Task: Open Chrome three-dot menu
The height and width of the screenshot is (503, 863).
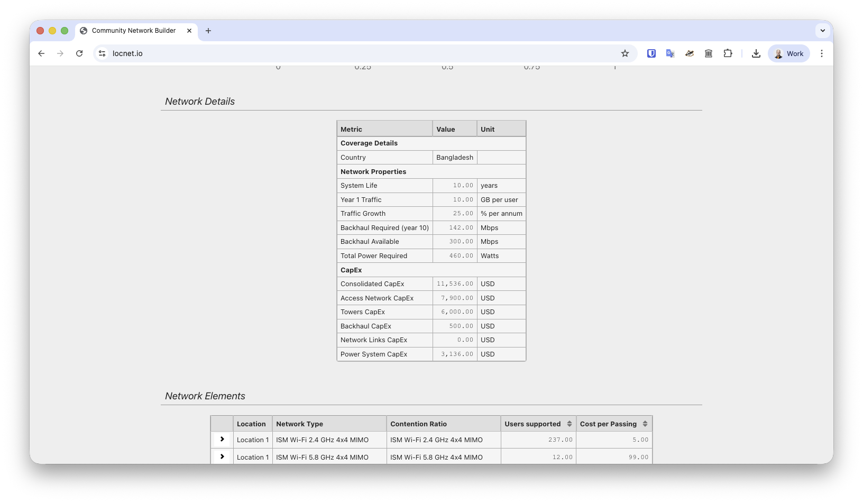Action: click(821, 53)
